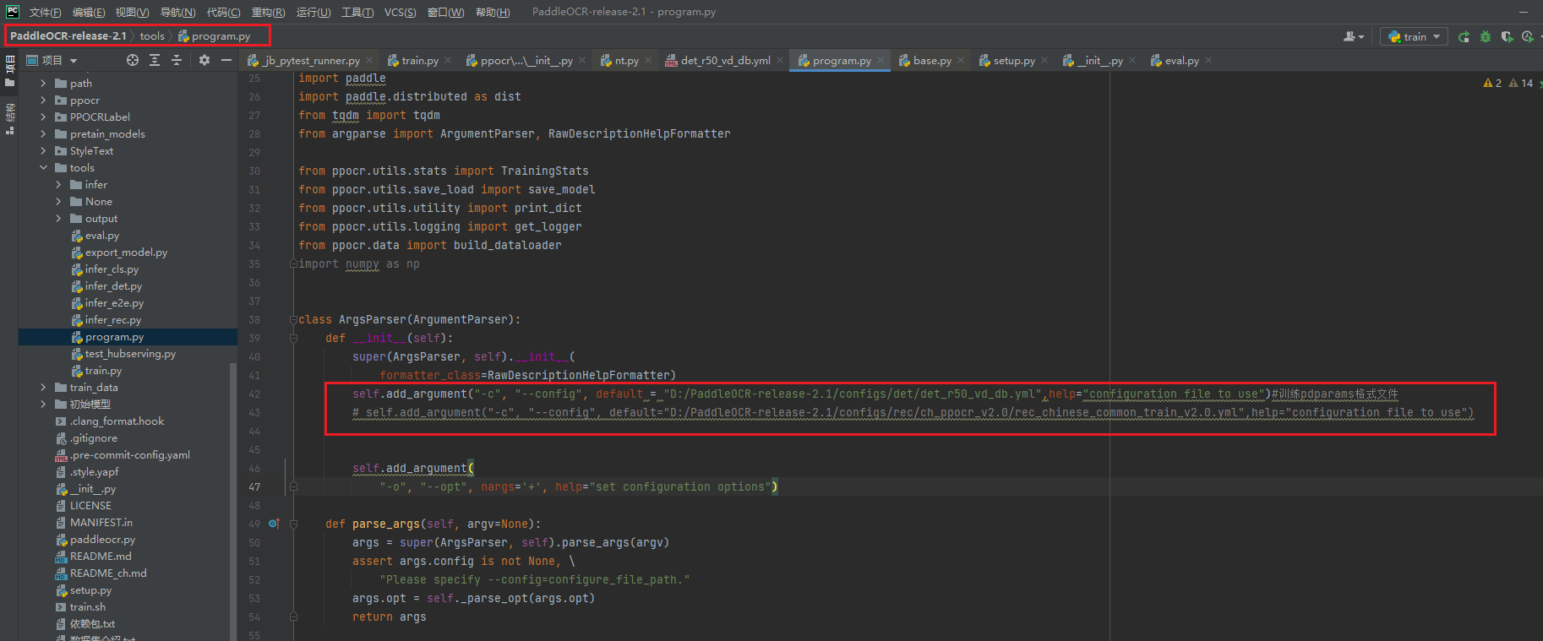
Task: Collapse the tools folder
Action: pos(43,168)
